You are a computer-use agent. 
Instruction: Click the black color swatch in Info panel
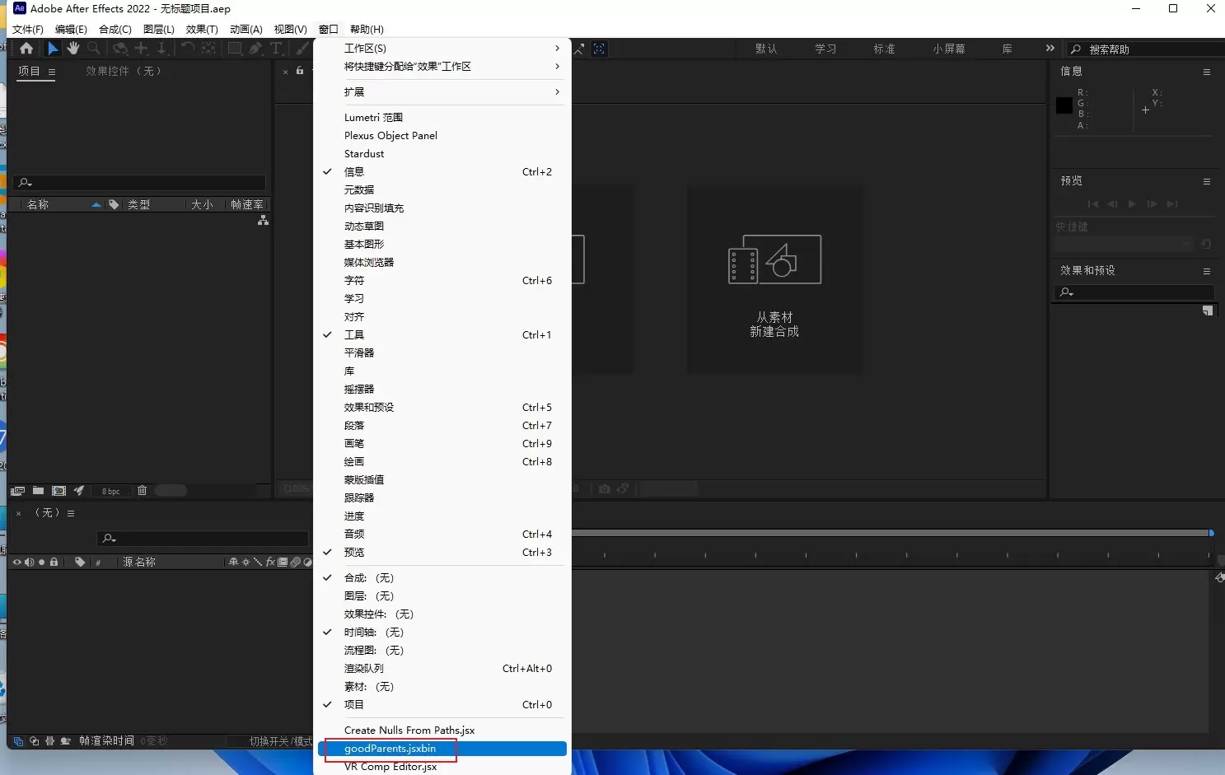tap(1064, 105)
